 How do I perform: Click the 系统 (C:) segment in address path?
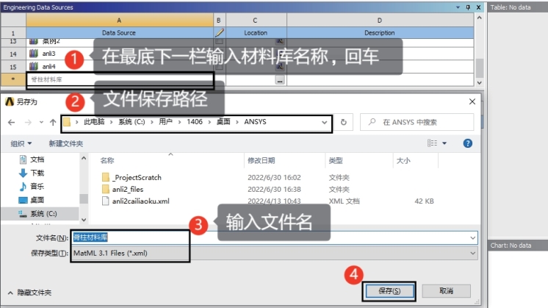pos(131,122)
